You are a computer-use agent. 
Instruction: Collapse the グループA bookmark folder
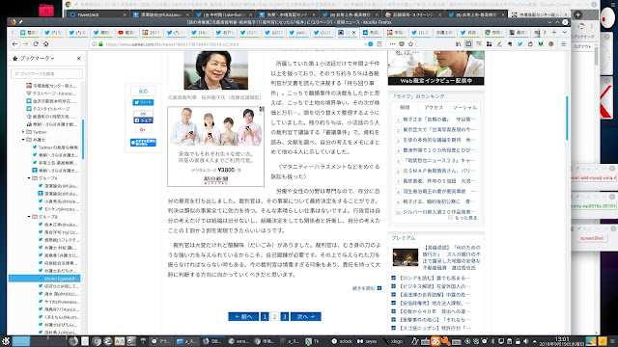(29, 178)
